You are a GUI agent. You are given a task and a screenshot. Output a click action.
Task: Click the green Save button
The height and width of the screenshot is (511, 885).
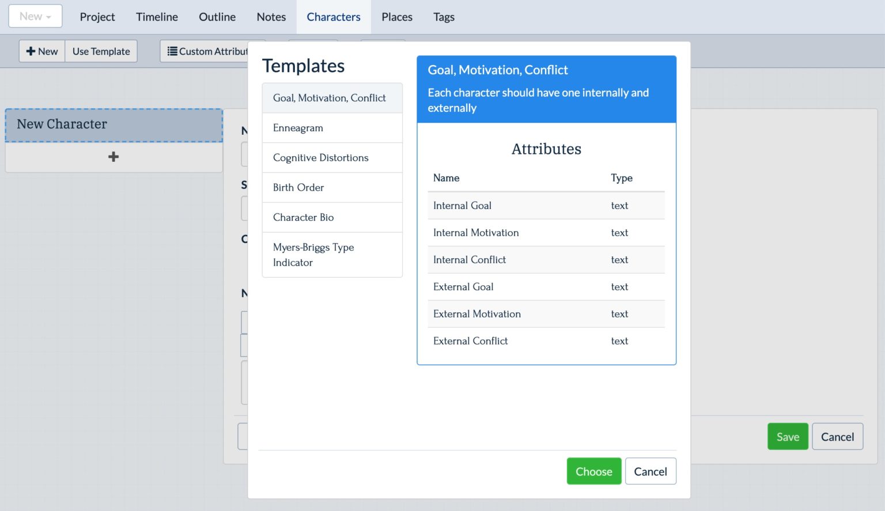click(x=787, y=437)
